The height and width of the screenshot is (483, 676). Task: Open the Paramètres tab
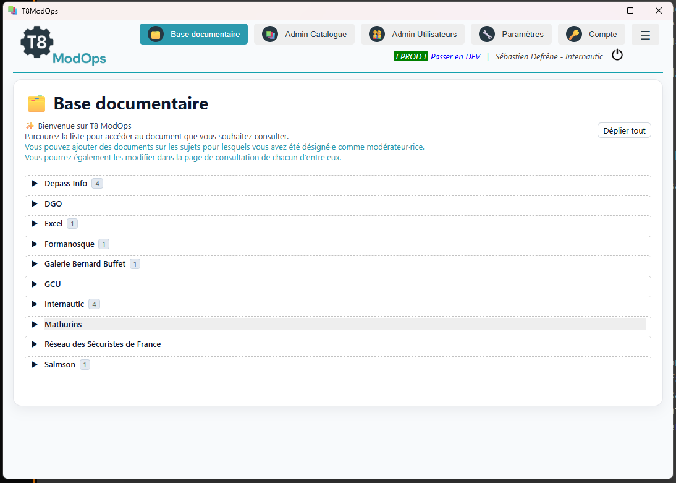point(510,35)
